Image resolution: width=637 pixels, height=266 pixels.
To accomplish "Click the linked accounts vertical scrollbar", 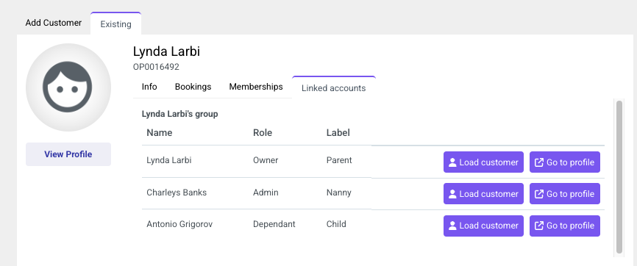I will pos(619,177).
